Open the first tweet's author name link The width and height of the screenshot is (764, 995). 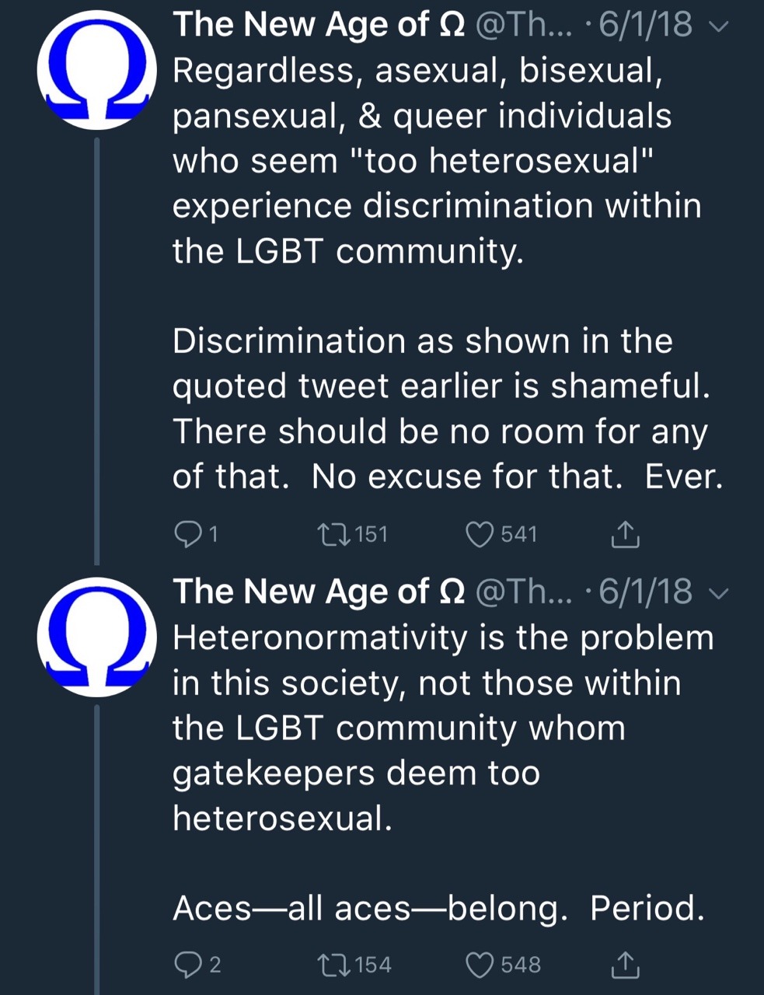(x=319, y=25)
